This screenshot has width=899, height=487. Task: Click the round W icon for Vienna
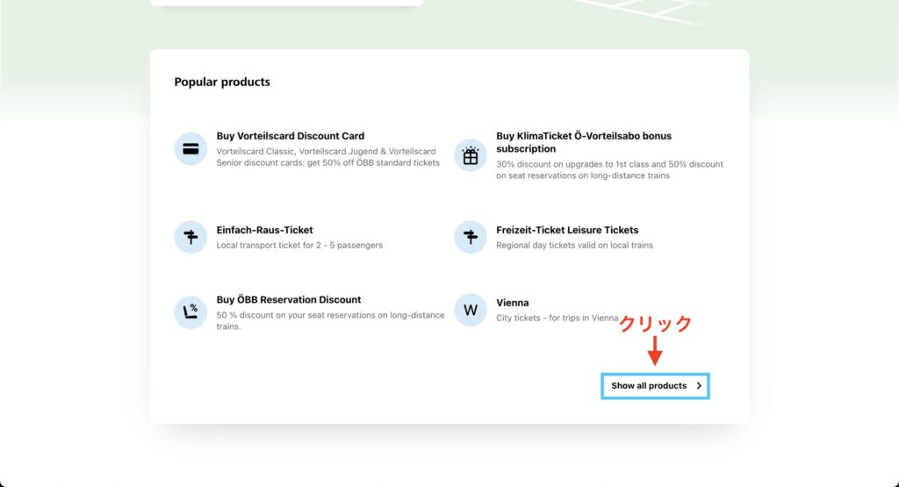(471, 310)
